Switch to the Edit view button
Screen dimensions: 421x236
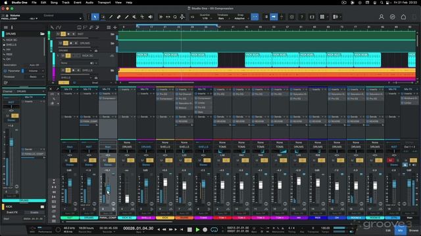[x=388, y=230]
